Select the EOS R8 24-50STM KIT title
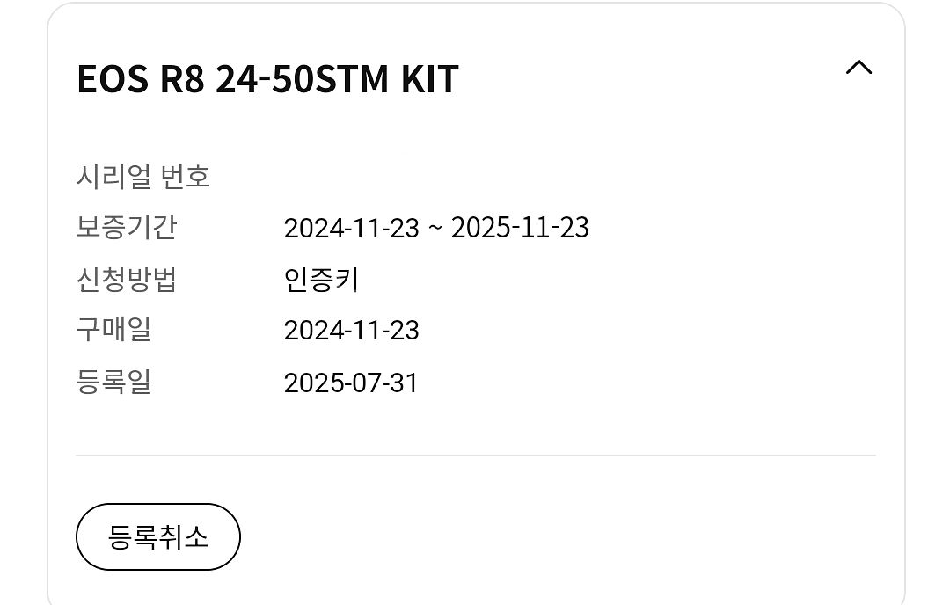Screen dimensions: 950x605 [x=267, y=79]
